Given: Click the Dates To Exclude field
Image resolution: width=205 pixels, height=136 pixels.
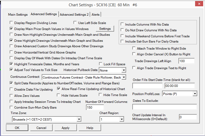Looking at the screenshot, I should pyautogui.click(x=165, y=107).
